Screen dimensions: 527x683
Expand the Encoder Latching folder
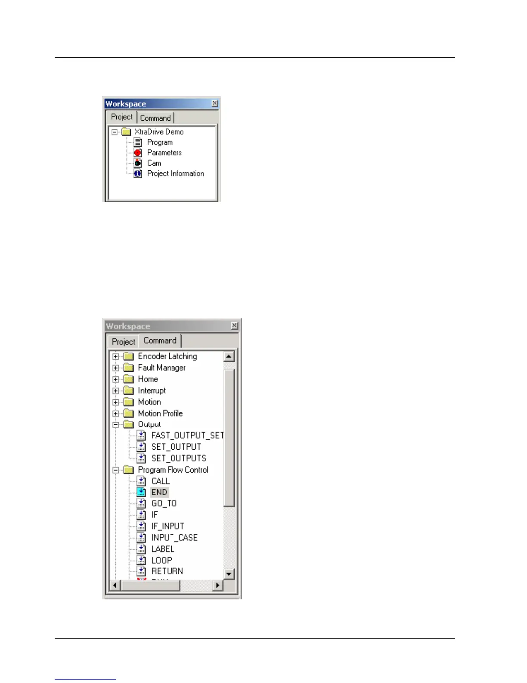(115, 357)
